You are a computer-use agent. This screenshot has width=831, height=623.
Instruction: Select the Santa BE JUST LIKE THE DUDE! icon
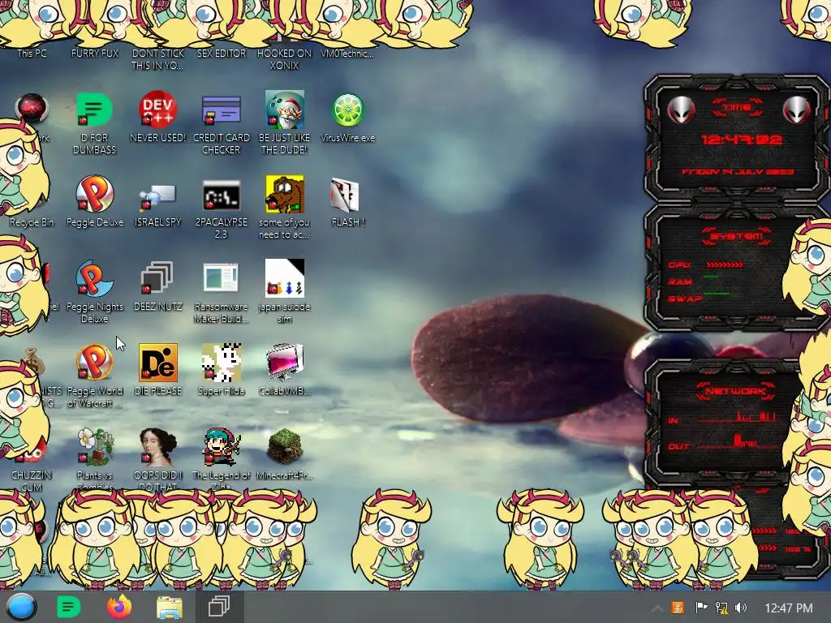(x=285, y=110)
